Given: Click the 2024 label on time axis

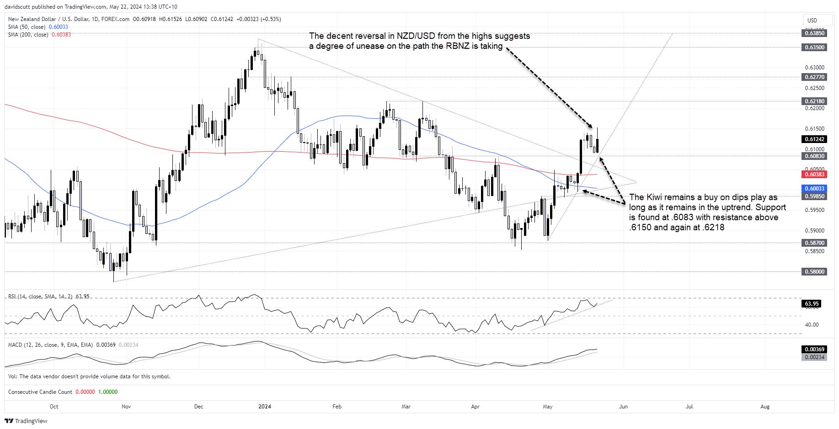Looking at the screenshot, I should [265, 407].
